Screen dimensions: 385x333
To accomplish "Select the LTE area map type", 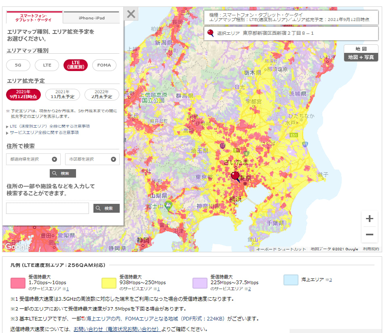I will (x=47, y=65).
